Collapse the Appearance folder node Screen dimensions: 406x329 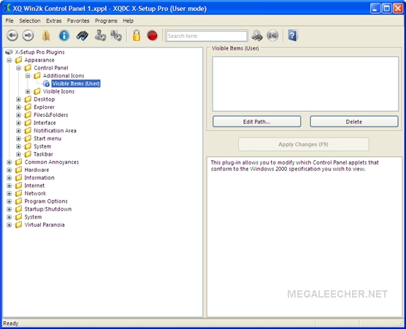coord(9,60)
